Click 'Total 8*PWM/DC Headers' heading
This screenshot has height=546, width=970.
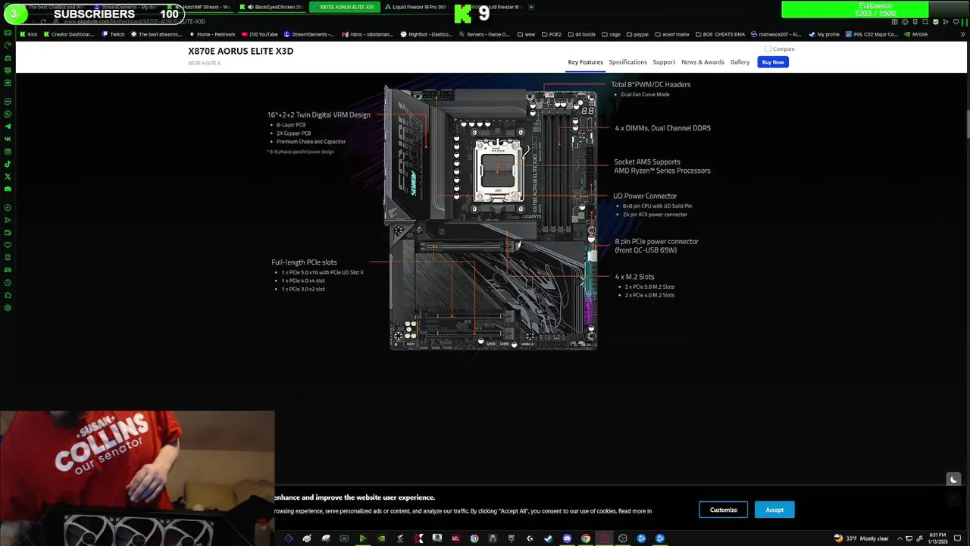650,84
